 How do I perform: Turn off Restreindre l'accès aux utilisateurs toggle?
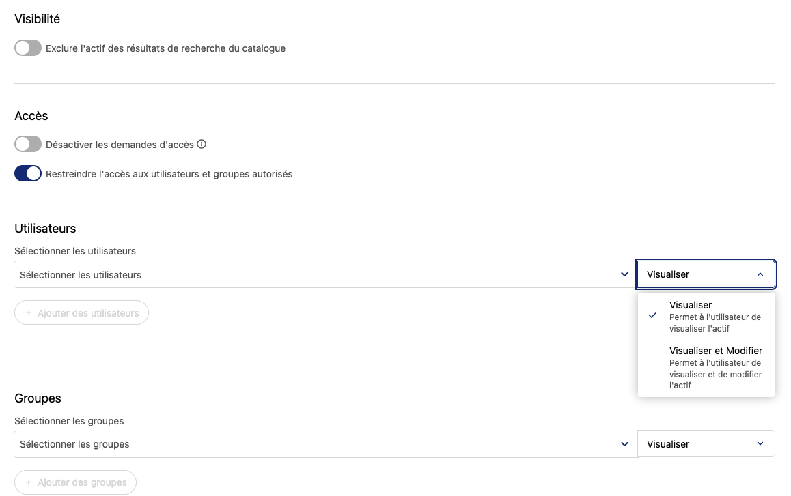(x=28, y=174)
